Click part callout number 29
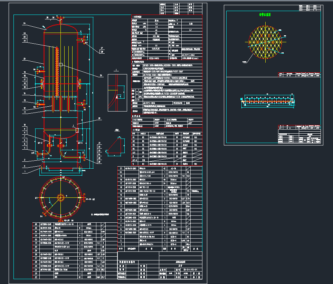This screenshot has height=284, width=333. pyautogui.click(x=101, y=75)
